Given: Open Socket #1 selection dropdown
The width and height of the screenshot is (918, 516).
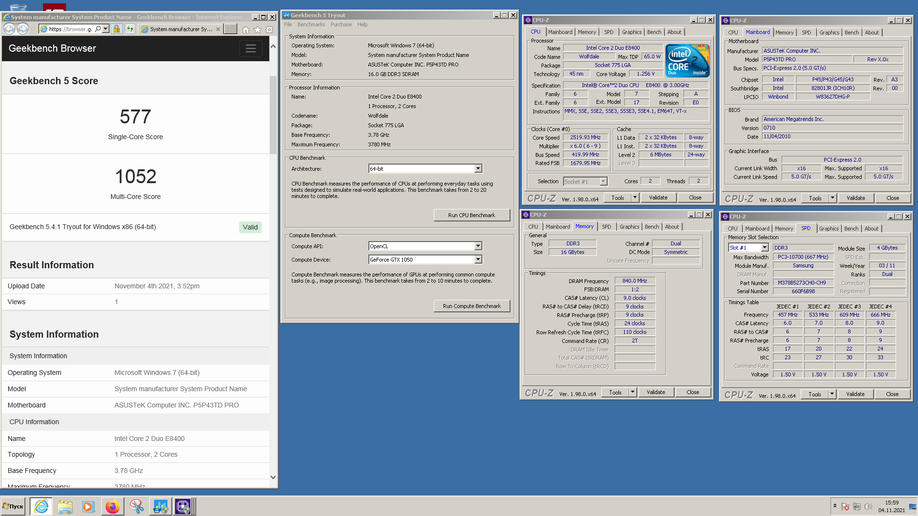Looking at the screenshot, I should [603, 182].
